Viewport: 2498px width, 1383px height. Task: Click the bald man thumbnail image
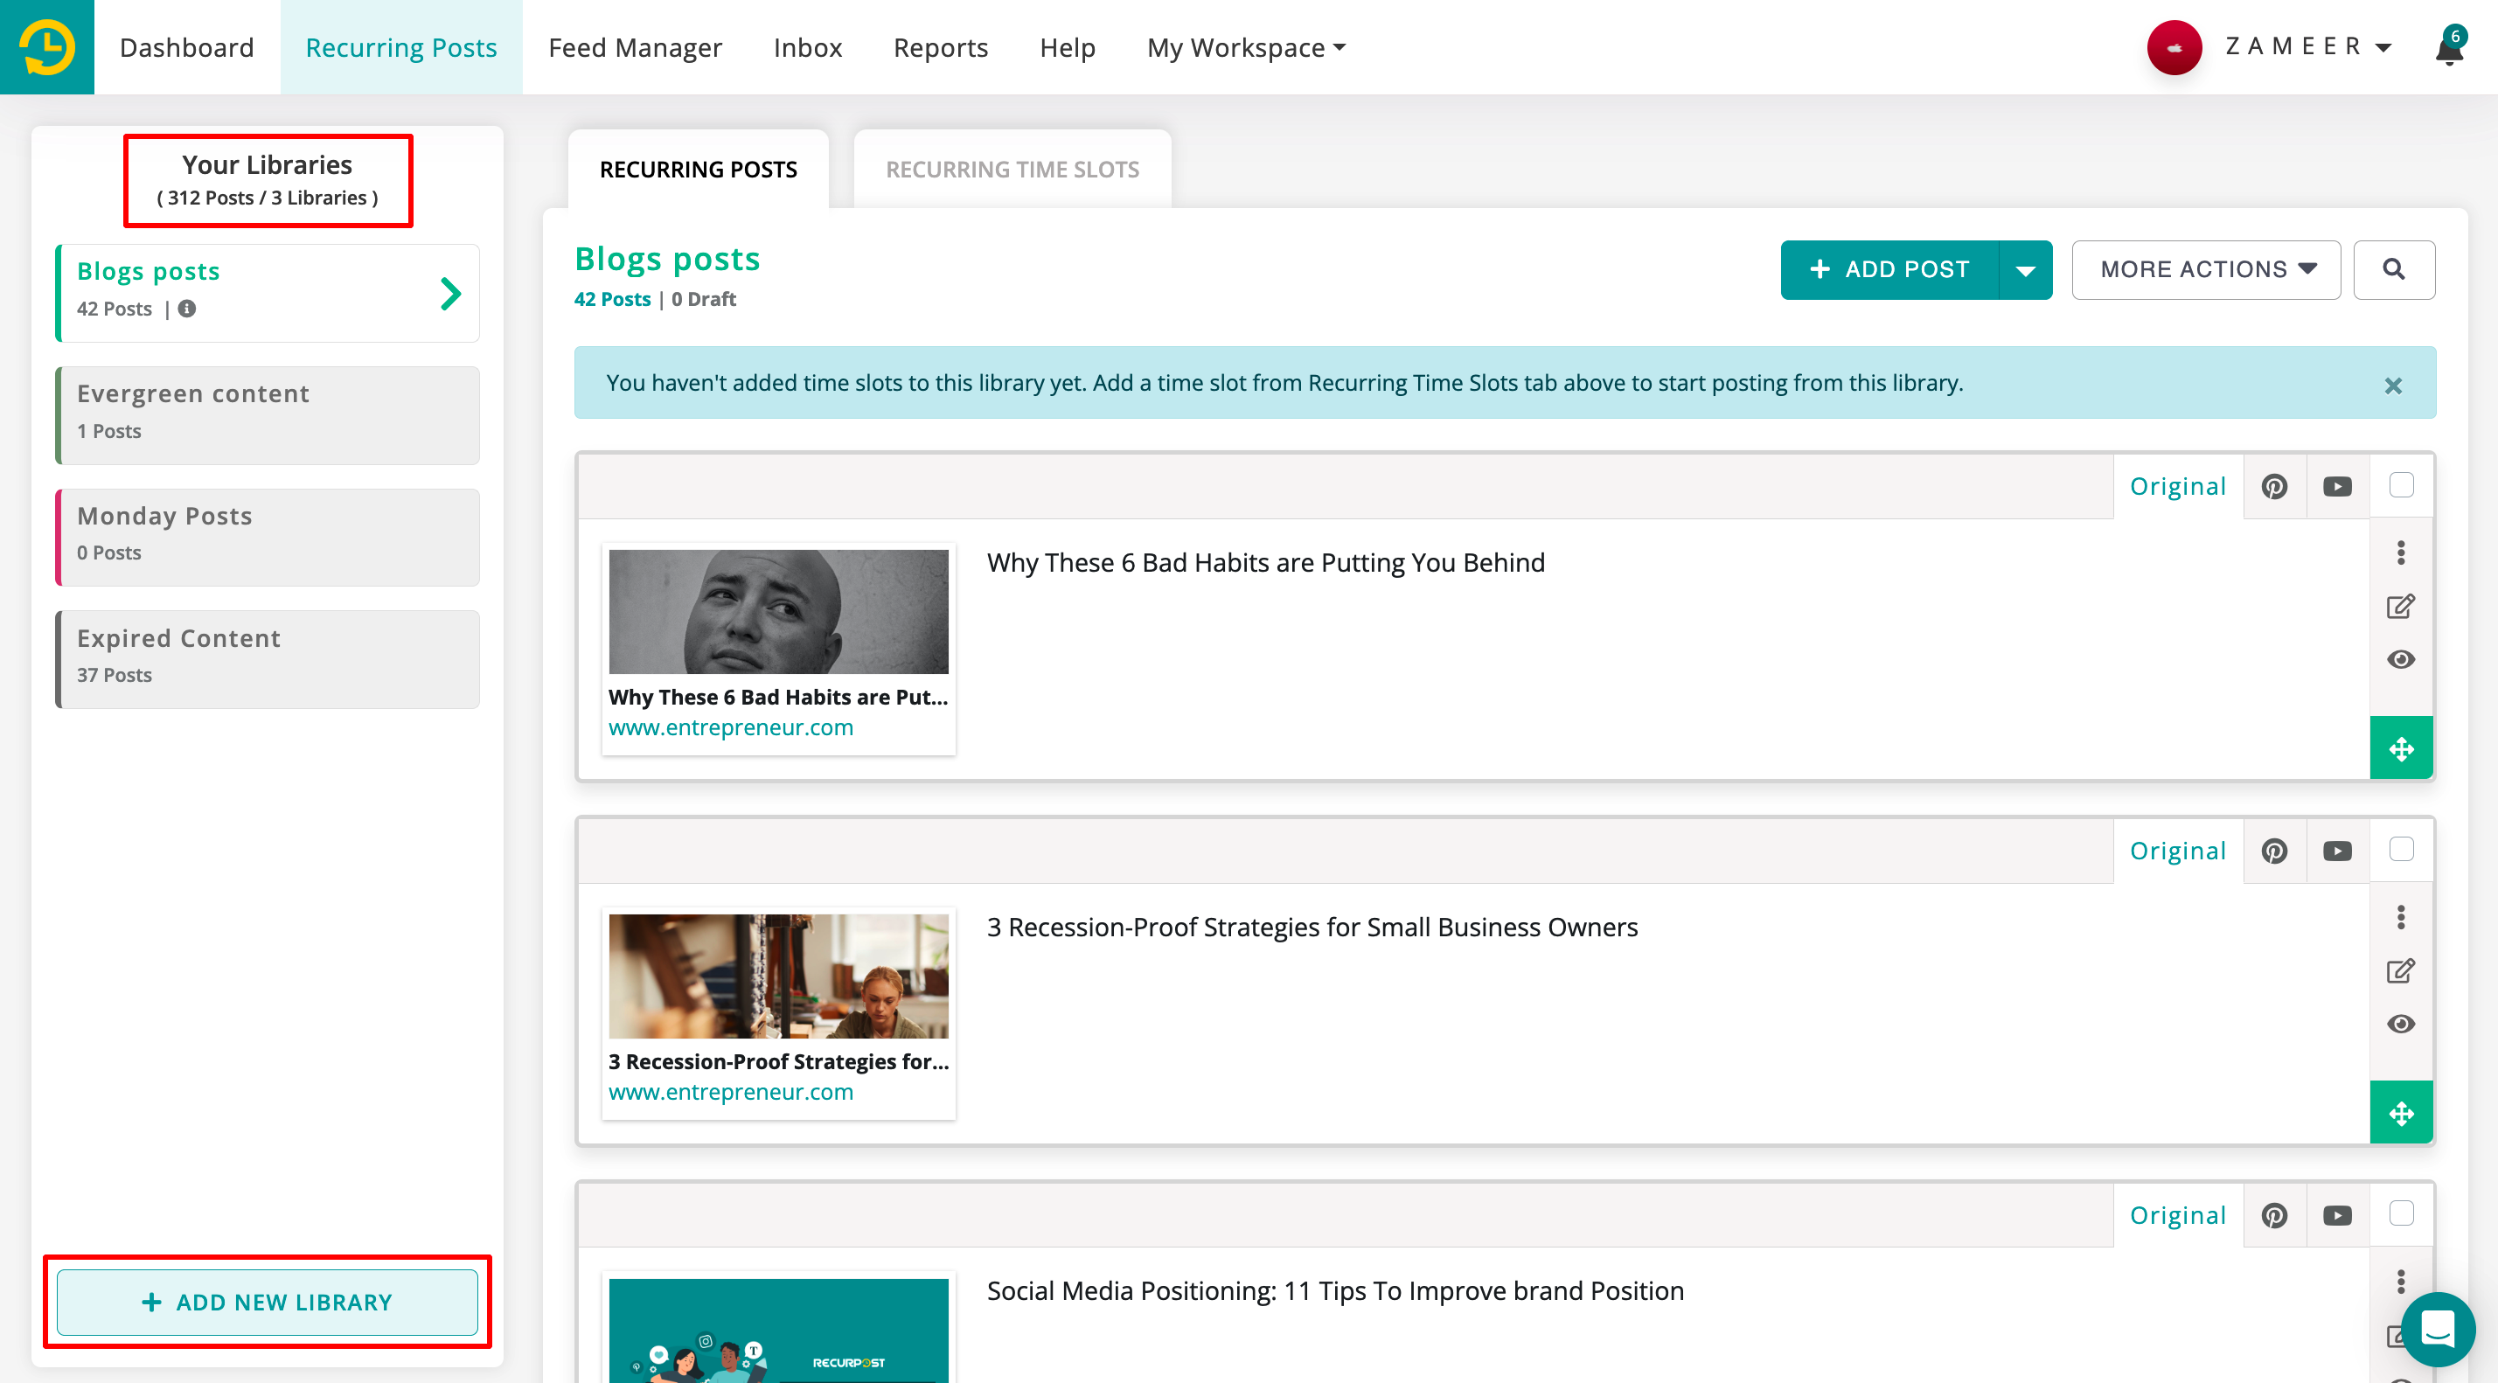coord(779,612)
